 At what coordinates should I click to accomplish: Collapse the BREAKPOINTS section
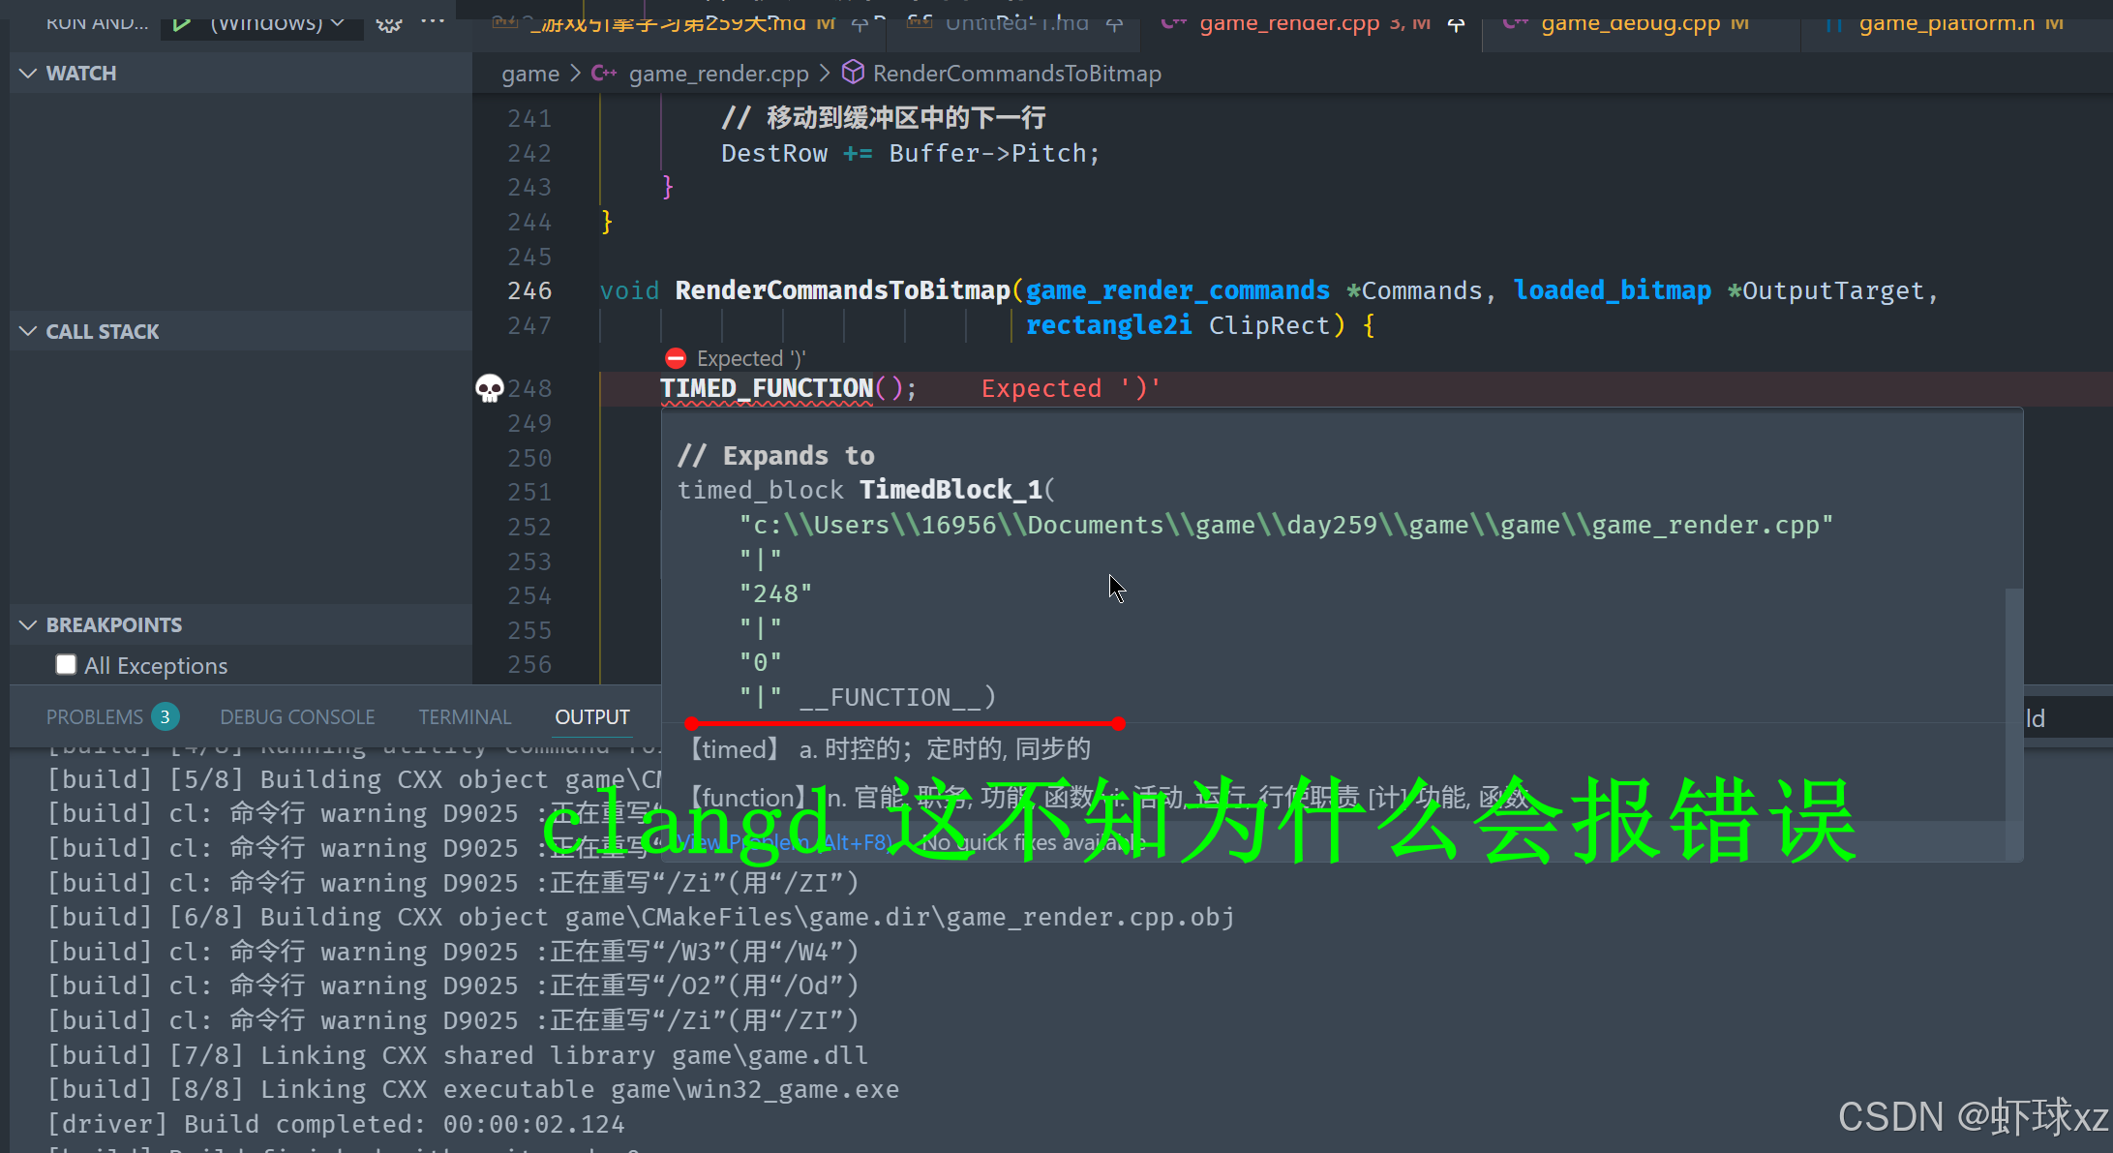click(x=28, y=624)
